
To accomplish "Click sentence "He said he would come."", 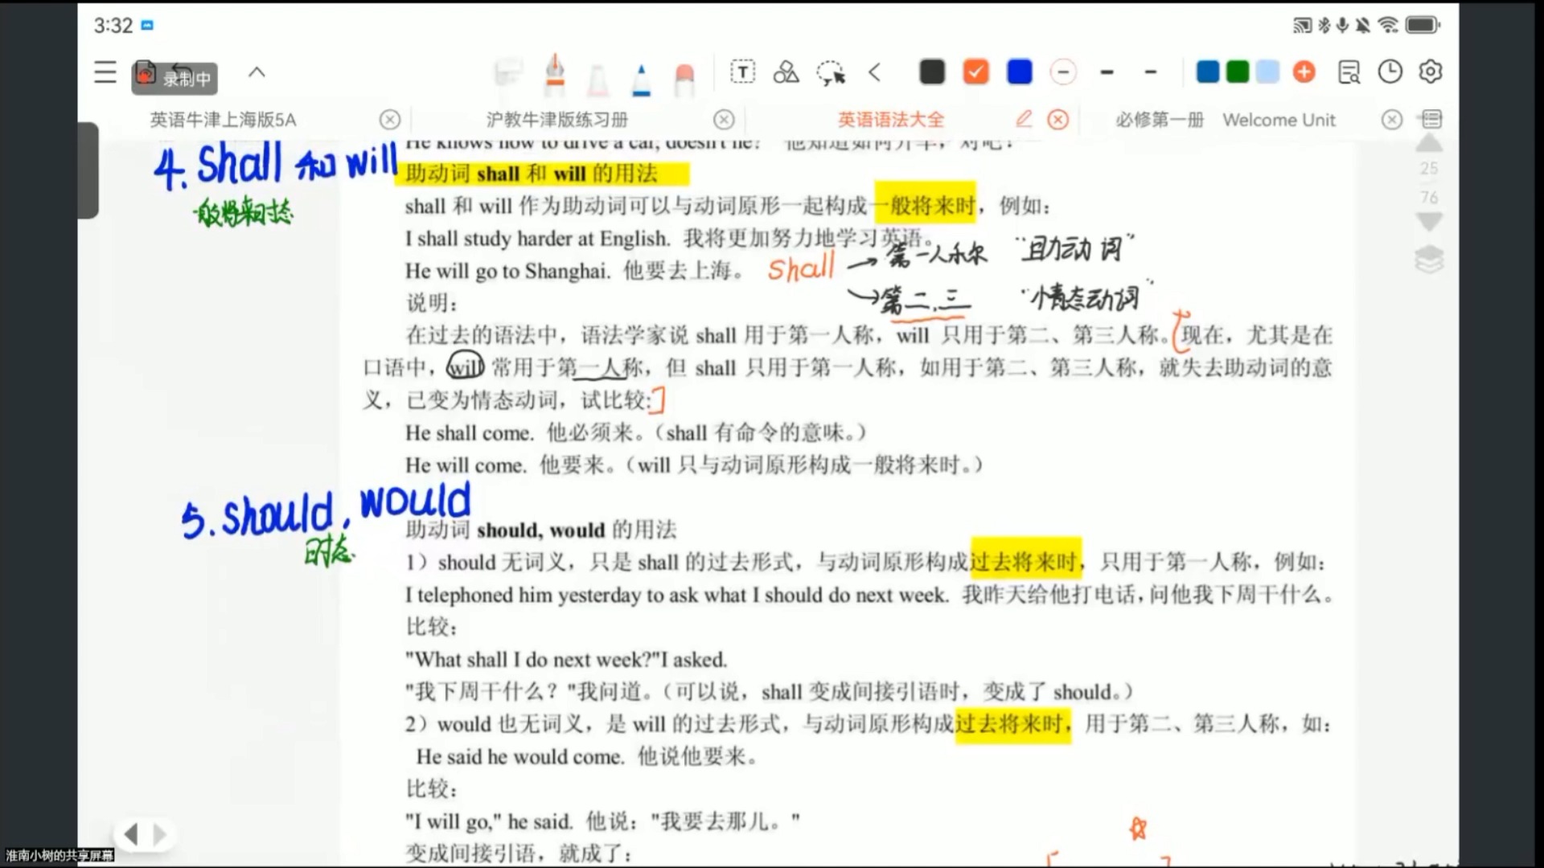I will point(519,757).
